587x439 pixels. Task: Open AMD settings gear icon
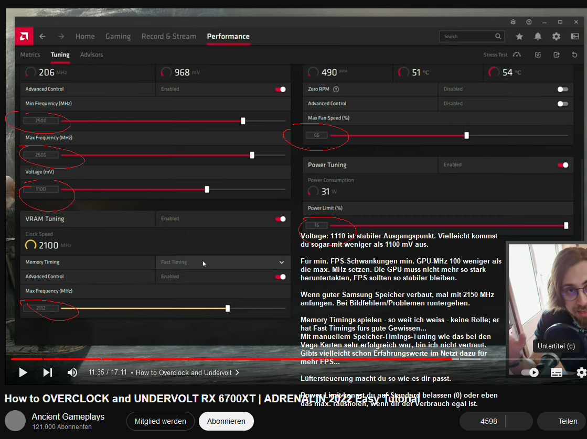(556, 36)
